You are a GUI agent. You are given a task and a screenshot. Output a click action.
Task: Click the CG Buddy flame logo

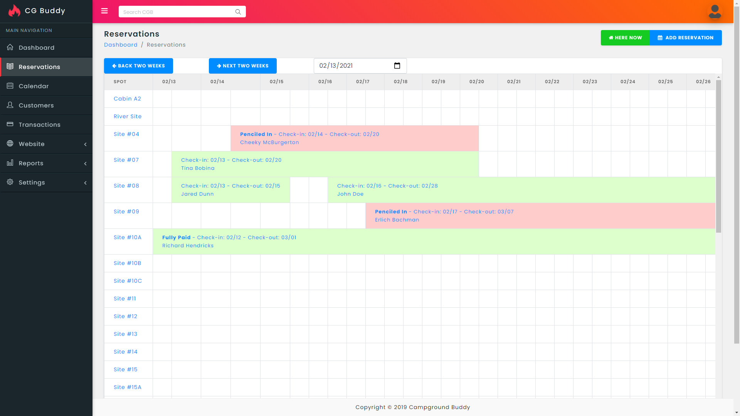(x=14, y=11)
